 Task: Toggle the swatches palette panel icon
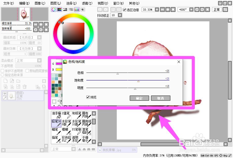click(x=77, y=10)
